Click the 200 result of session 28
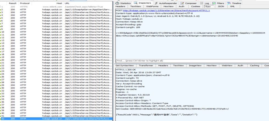The height and width of the screenshot is (121, 269). pyautogui.click(x=13, y=82)
